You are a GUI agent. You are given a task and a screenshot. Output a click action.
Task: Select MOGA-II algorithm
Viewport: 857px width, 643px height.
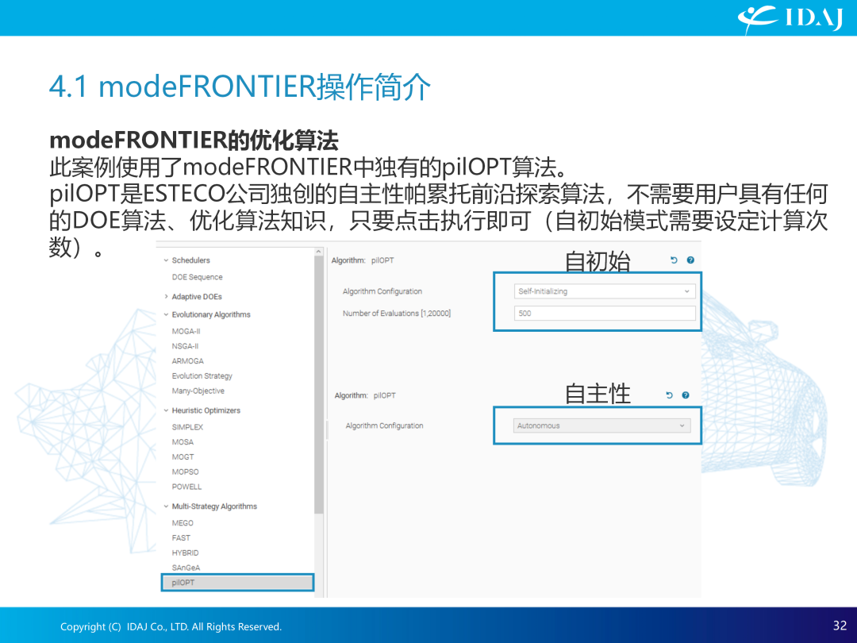(x=186, y=331)
